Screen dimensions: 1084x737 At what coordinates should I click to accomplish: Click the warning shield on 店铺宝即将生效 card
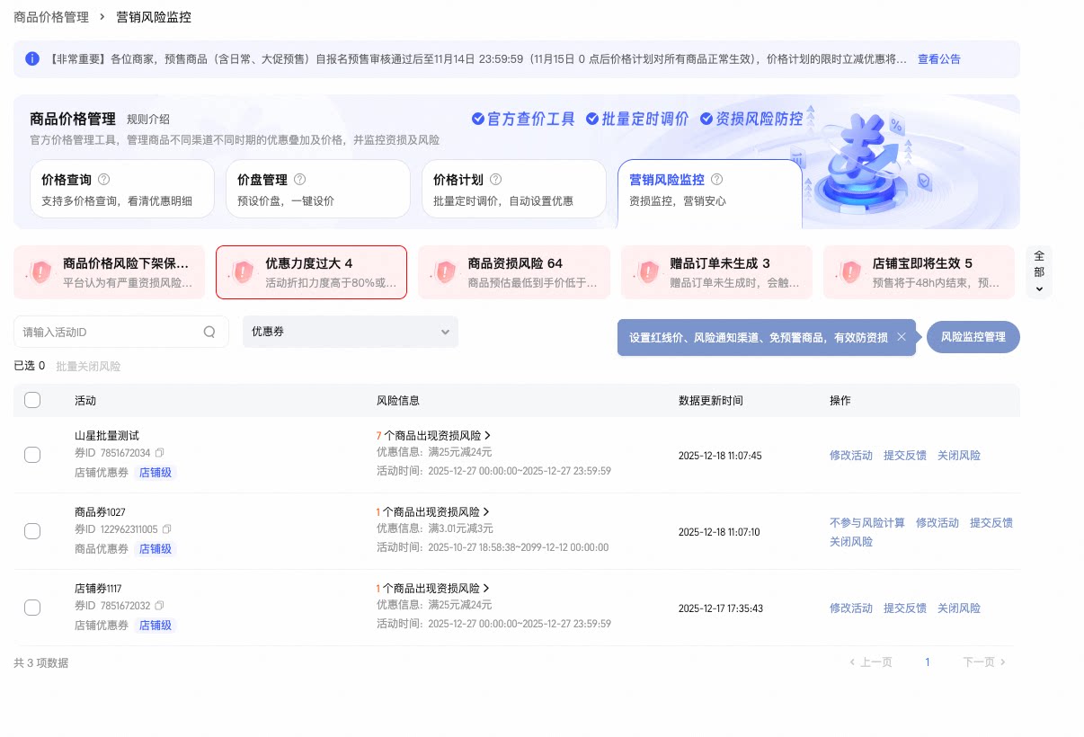[x=849, y=272]
